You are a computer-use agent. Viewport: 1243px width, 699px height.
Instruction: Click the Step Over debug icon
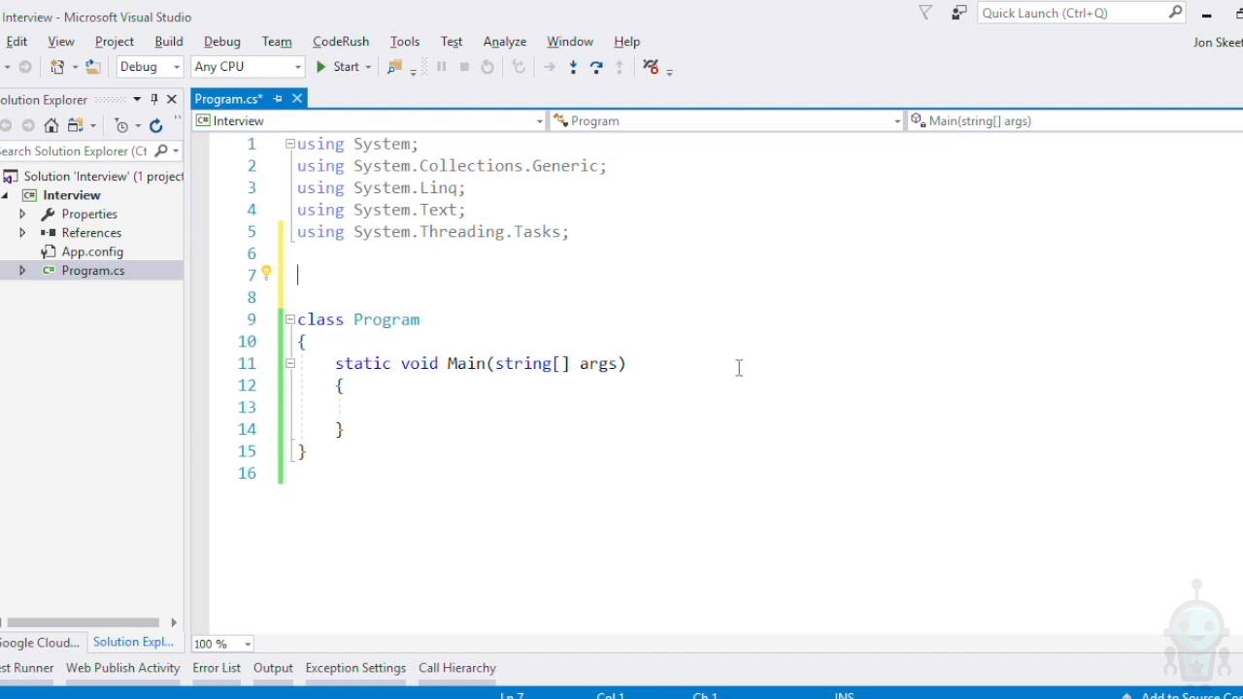point(596,67)
